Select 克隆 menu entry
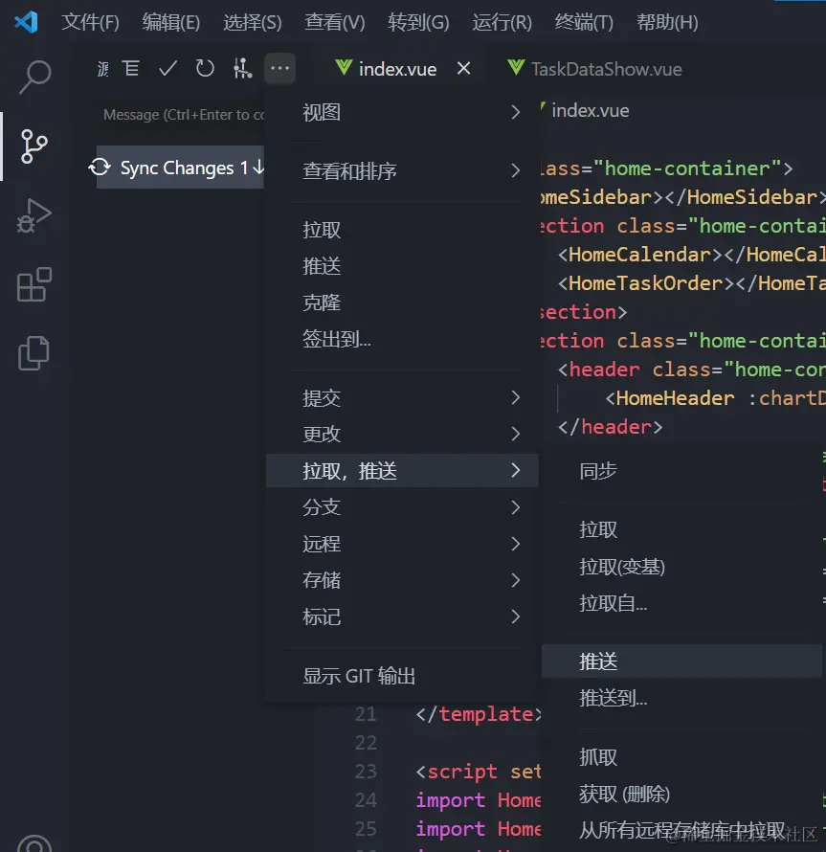This screenshot has height=852, width=826. (x=402, y=303)
